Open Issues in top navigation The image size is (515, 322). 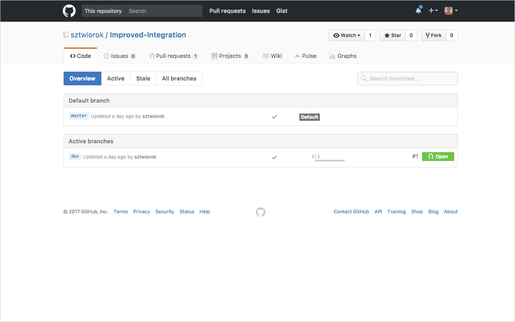point(261,11)
